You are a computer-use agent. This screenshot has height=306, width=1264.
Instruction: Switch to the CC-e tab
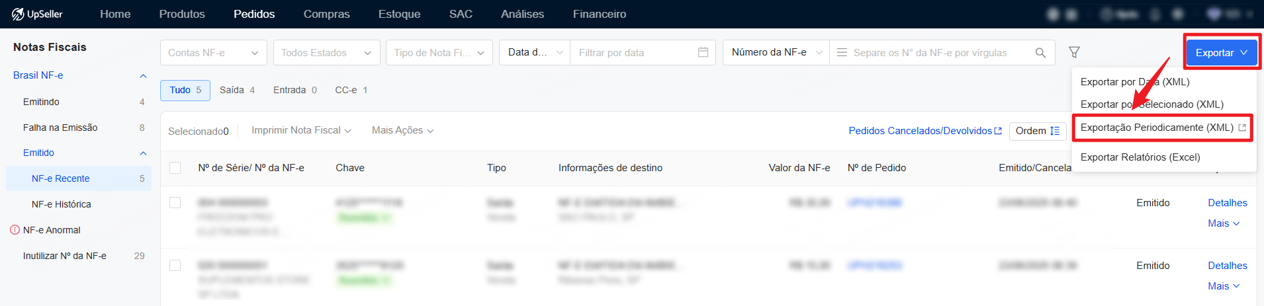point(351,90)
